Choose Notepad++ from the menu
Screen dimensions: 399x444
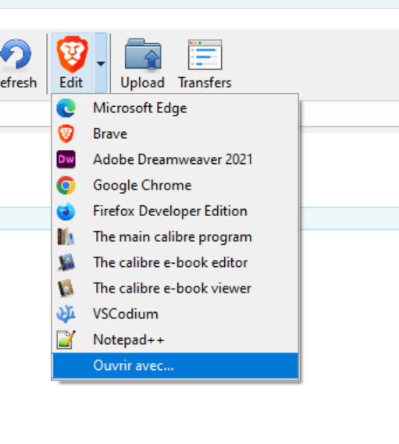click(x=175, y=339)
